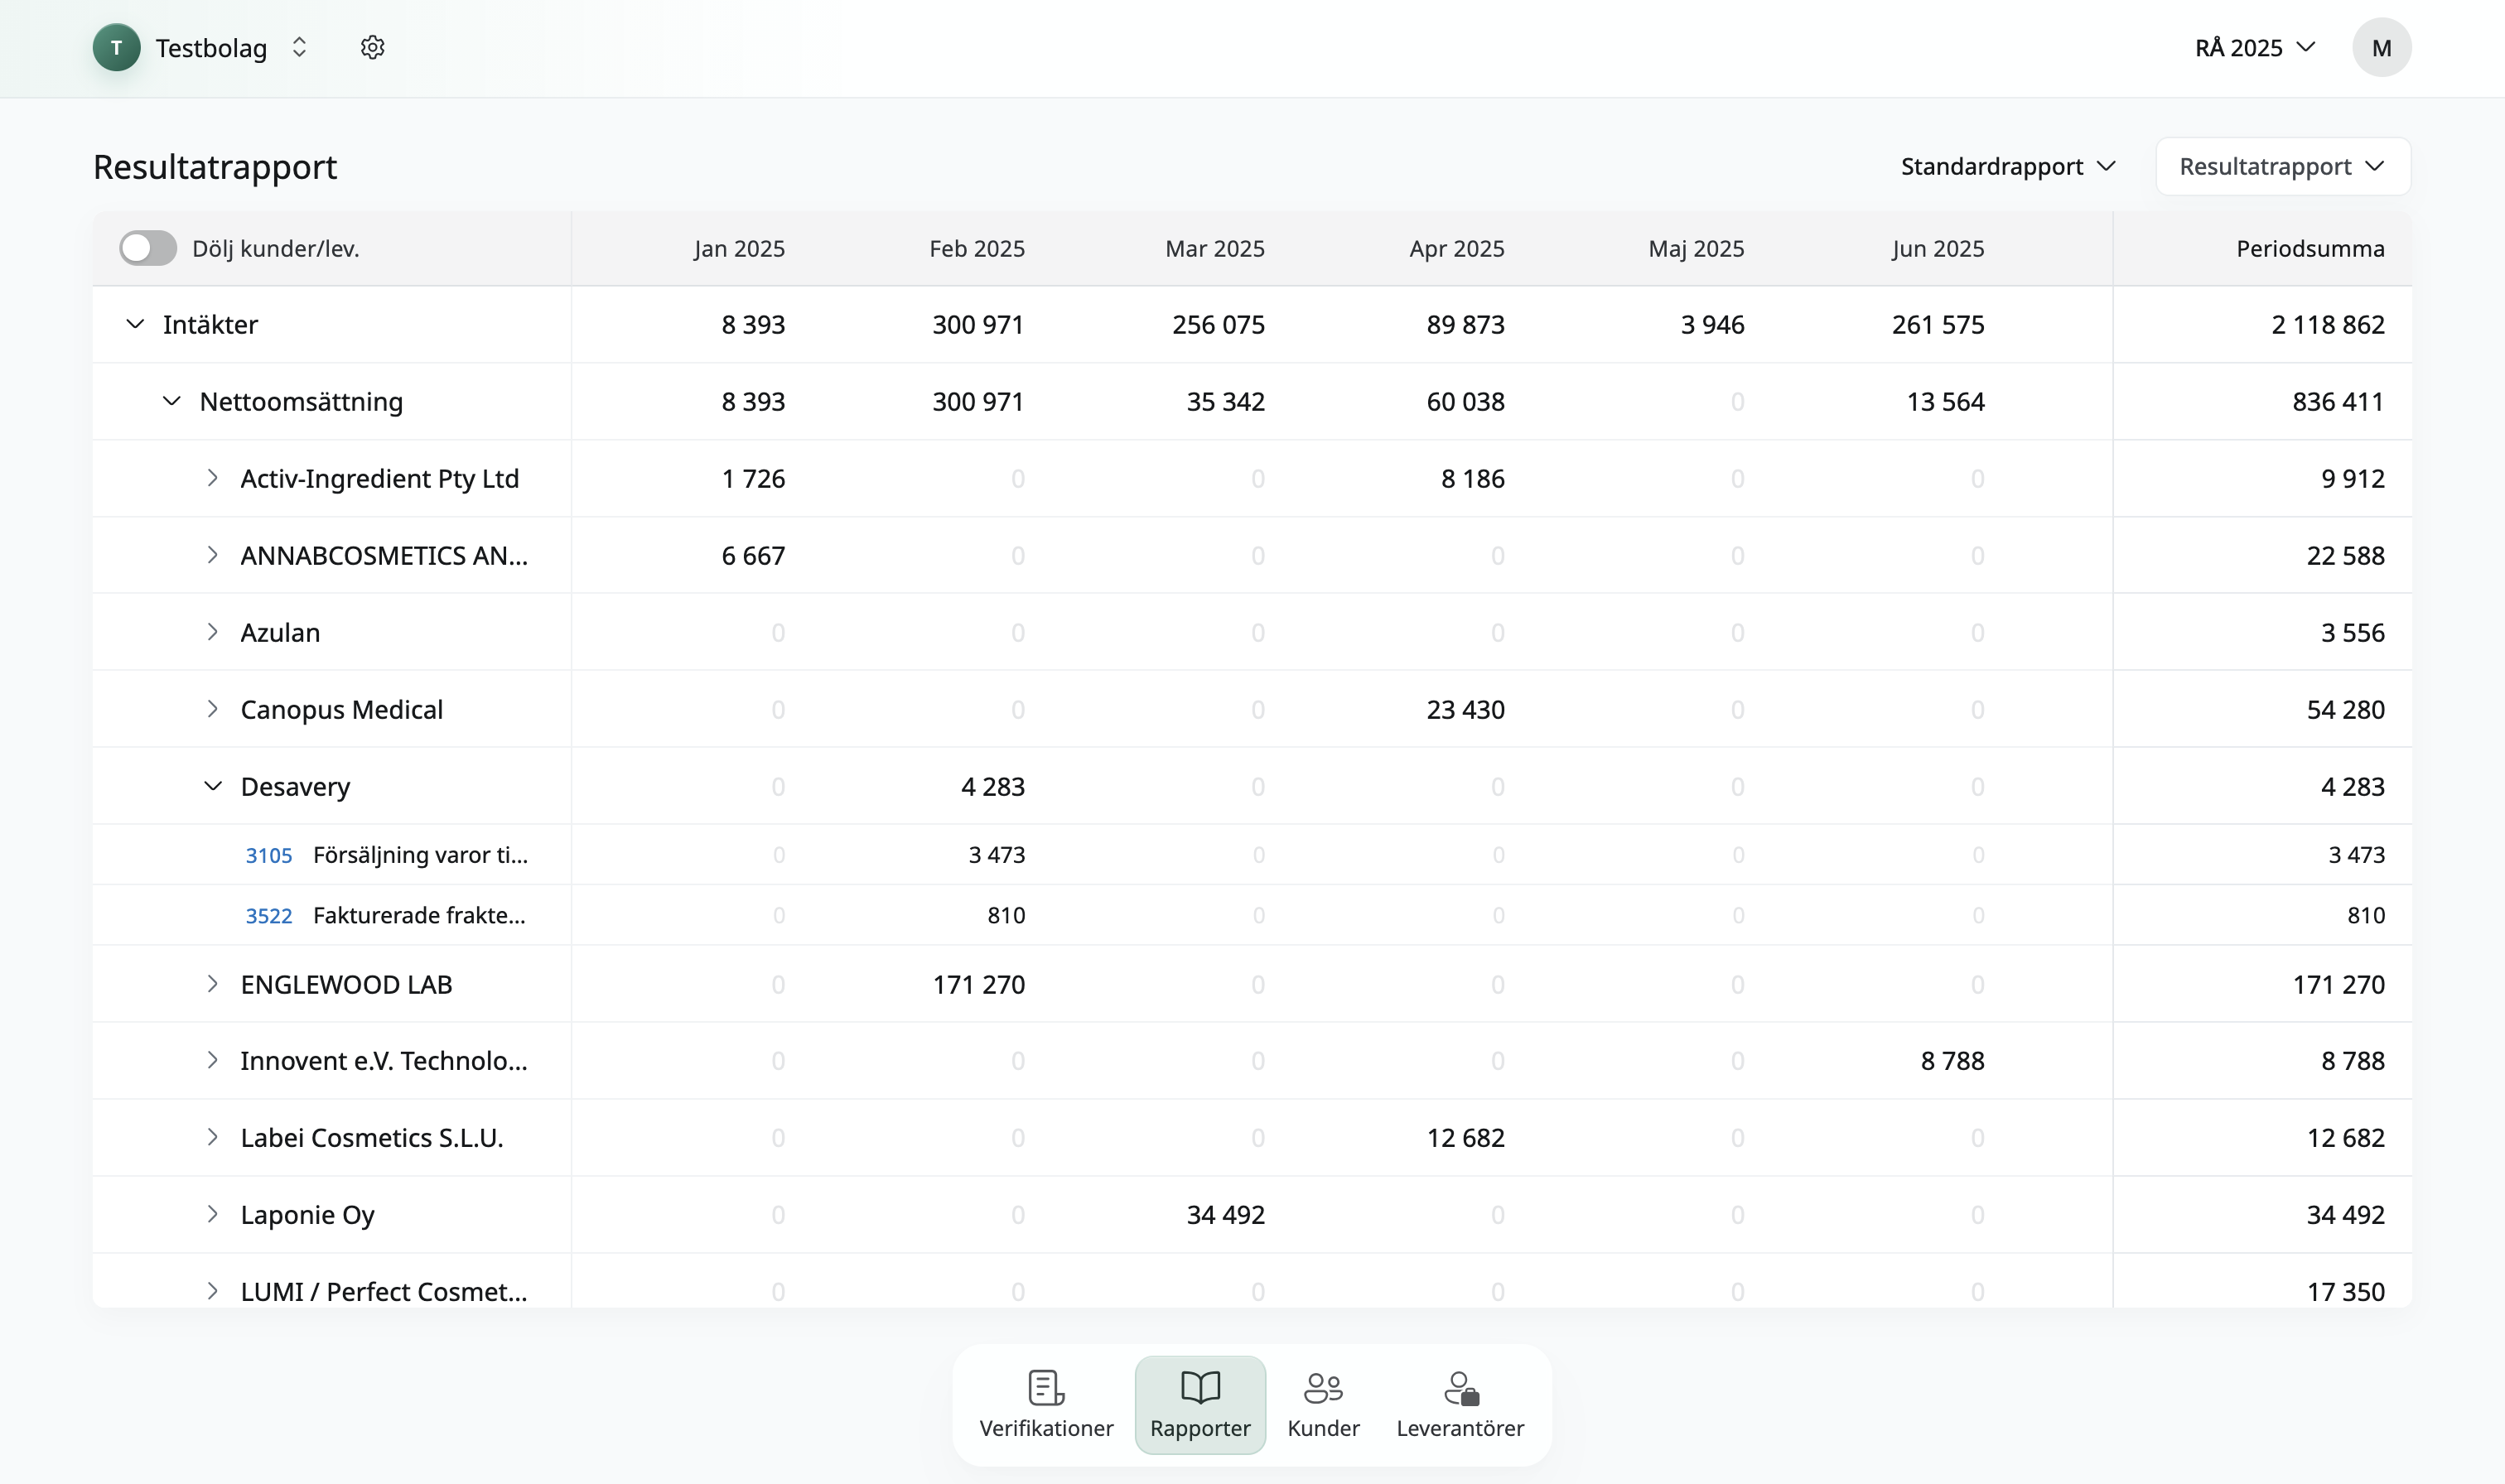Click the Maj 2025 column header
This screenshot has height=1484, width=2505.
point(1696,248)
